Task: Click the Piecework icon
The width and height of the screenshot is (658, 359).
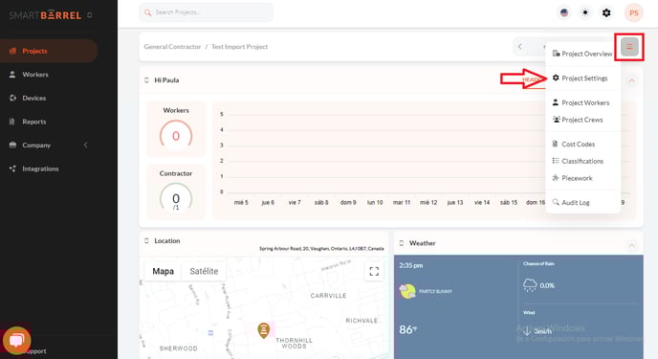Action: click(556, 178)
